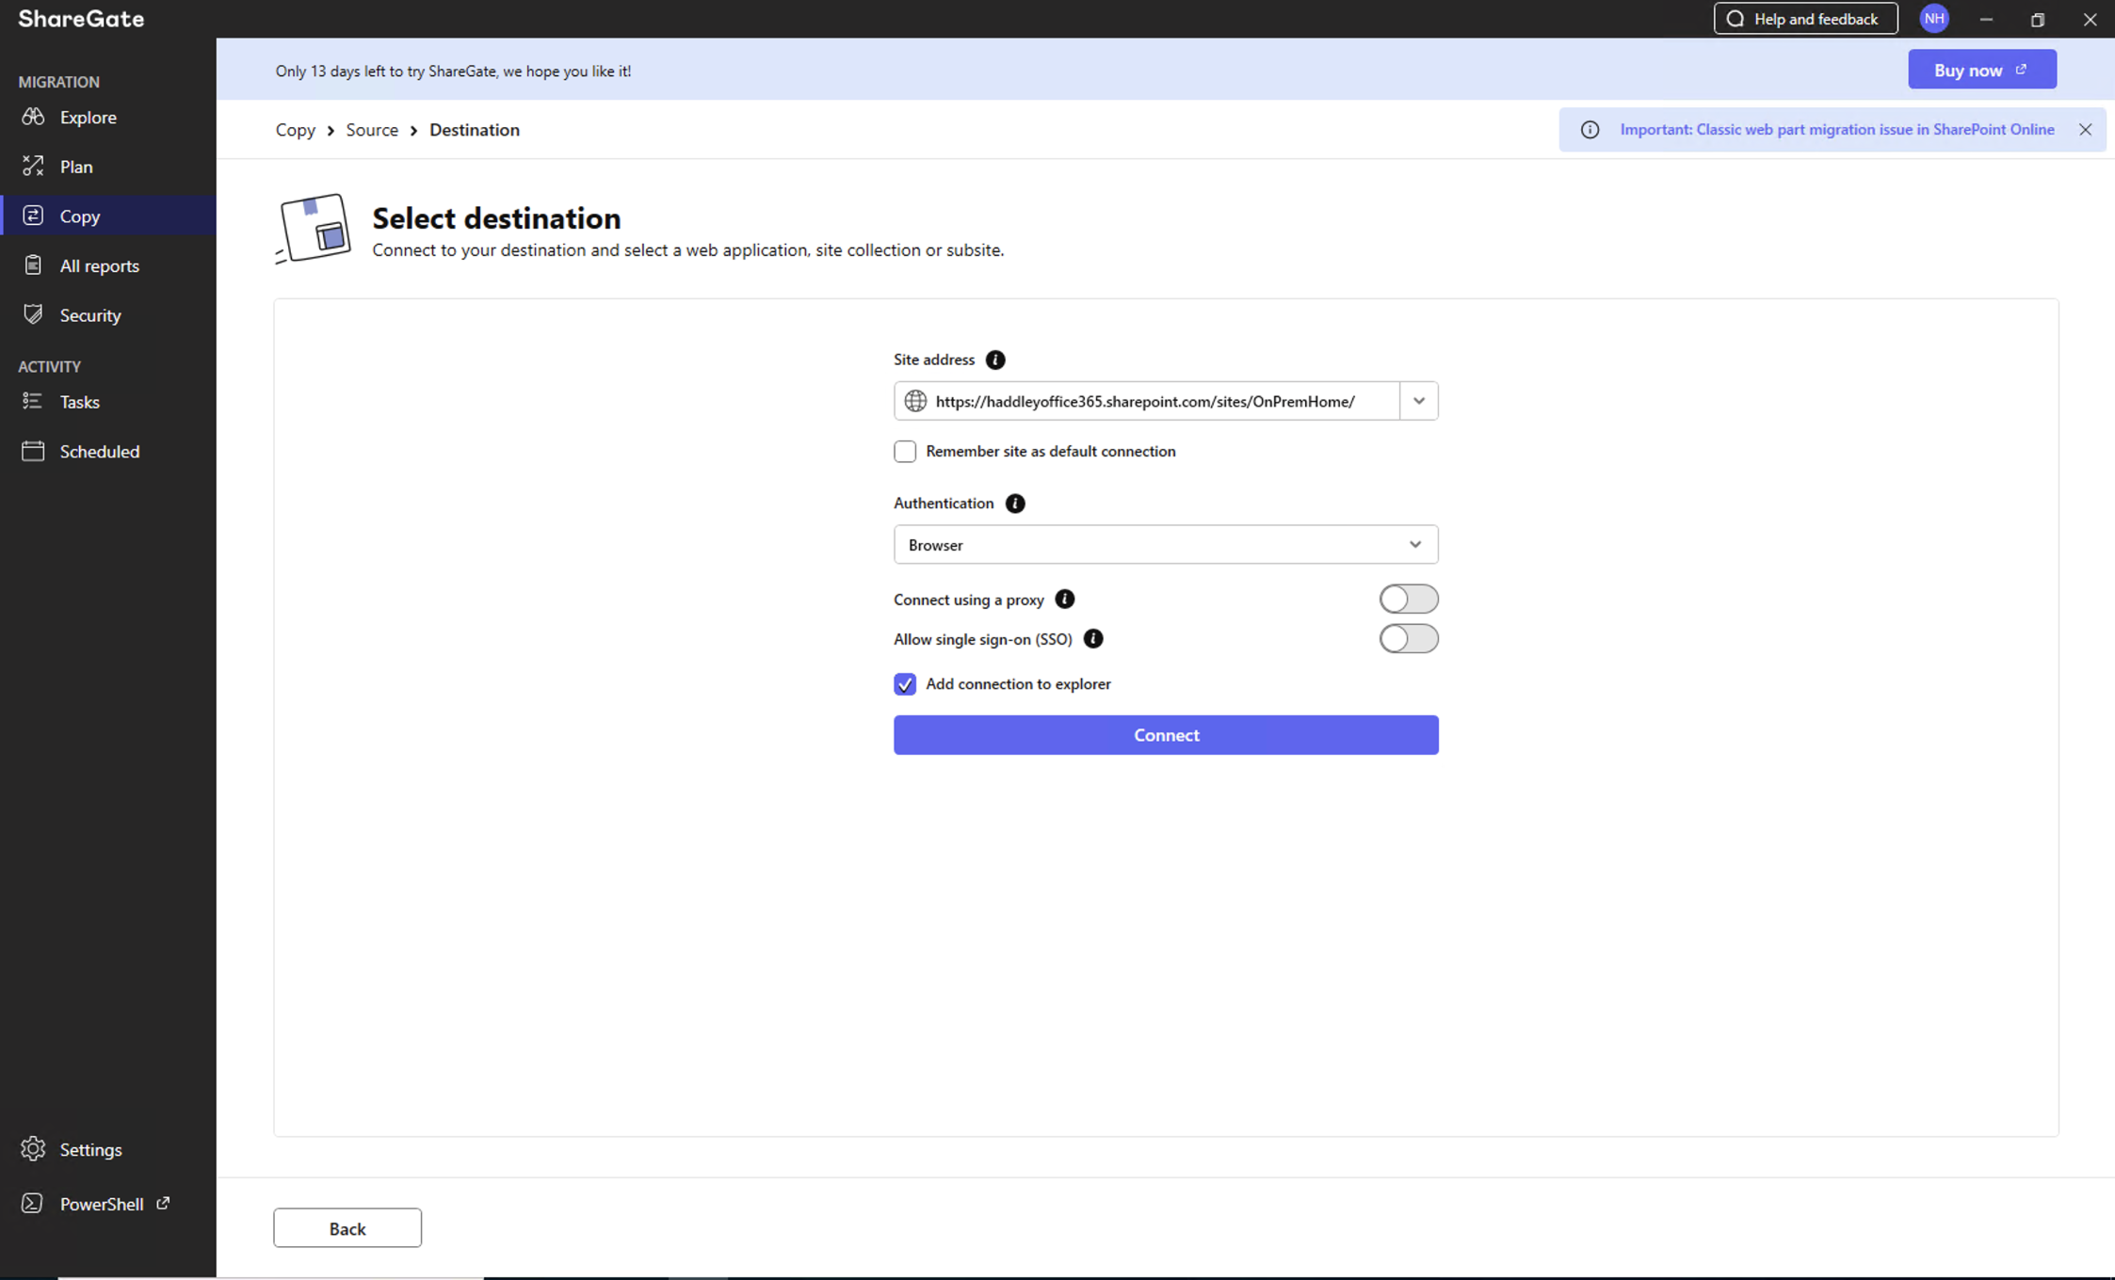Enable Allow single sign-on (SSO) toggle
The width and height of the screenshot is (2115, 1280).
[x=1409, y=639]
